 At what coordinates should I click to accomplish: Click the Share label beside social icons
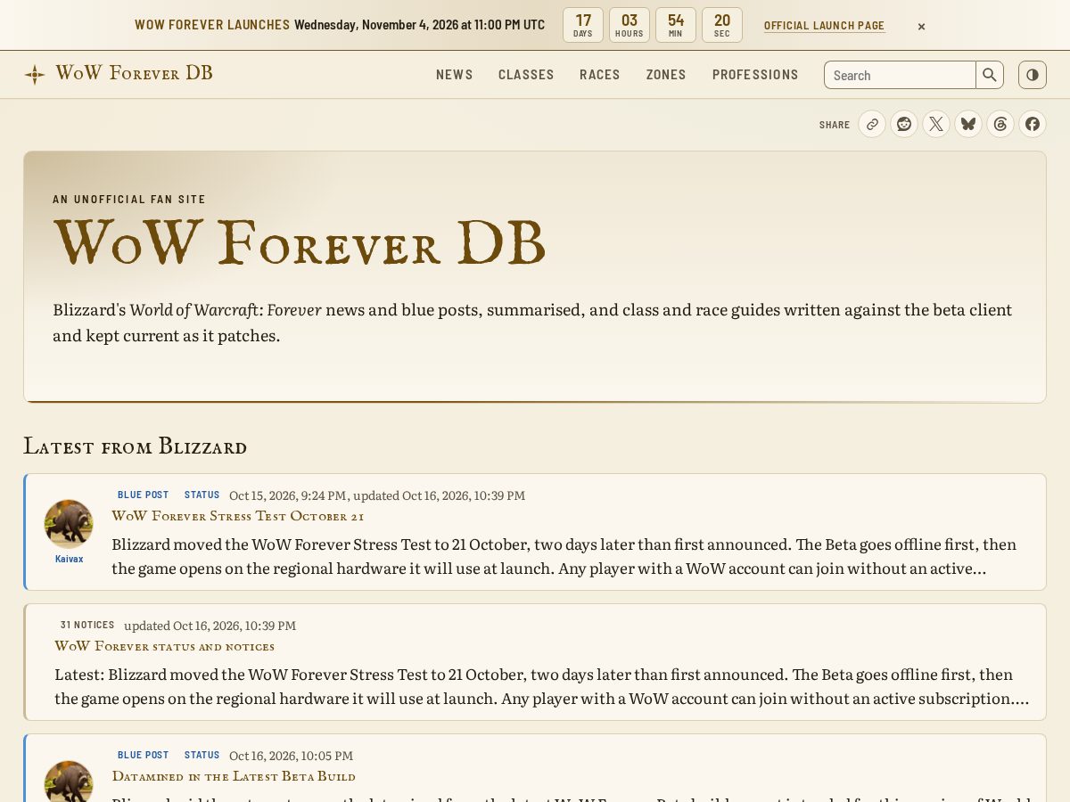click(835, 125)
